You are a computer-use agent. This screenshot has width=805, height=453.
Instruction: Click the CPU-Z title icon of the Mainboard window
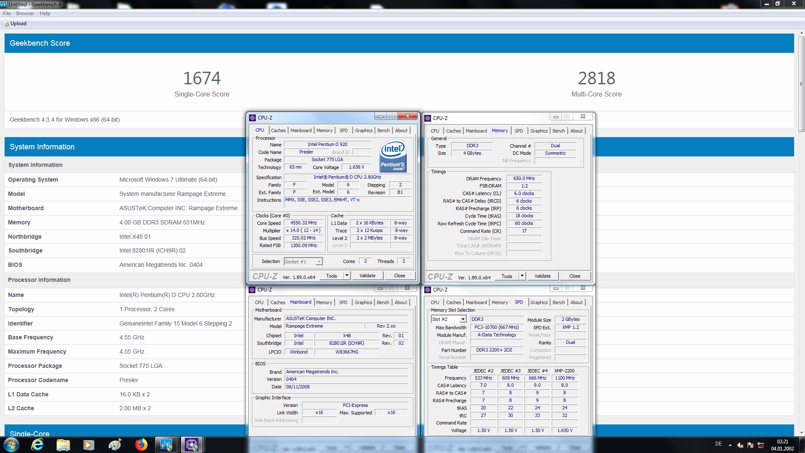click(x=252, y=290)
